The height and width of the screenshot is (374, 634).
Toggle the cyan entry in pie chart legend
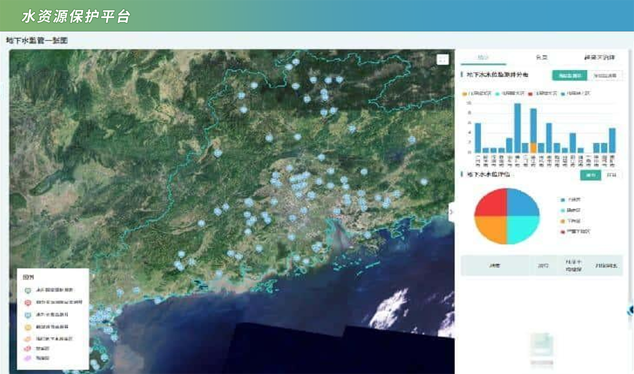click(571, 211)
